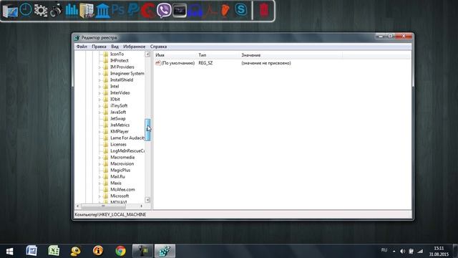
Task: Launch Photoshop from the top dock
Action: [x=117, y=10]
